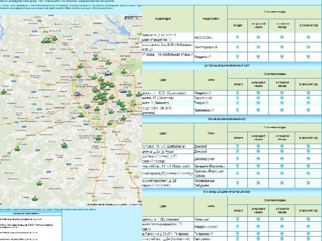The image size is (322, 241).
Task: Open last month's data for Тверской (Чаянова) row
Action: pos(282,103)
